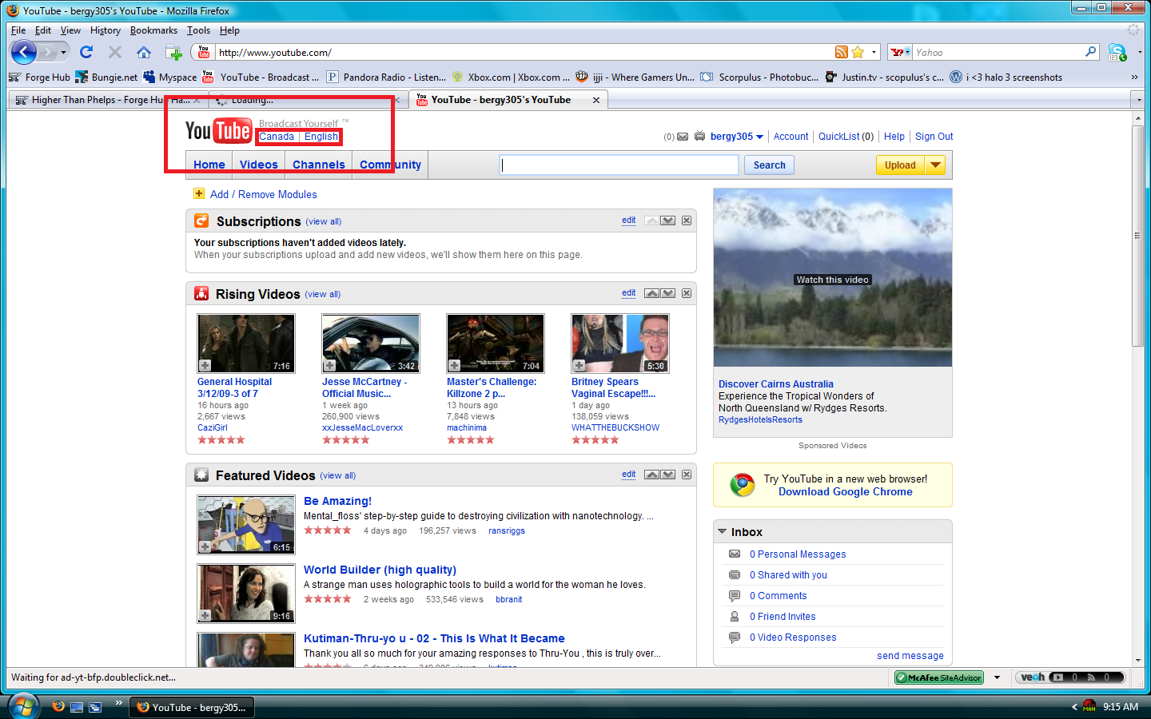Image resolution: width=1151 pixels, height=719 pixels.
Task: Edit the Subscriptions module
Action: click(629, 220)
